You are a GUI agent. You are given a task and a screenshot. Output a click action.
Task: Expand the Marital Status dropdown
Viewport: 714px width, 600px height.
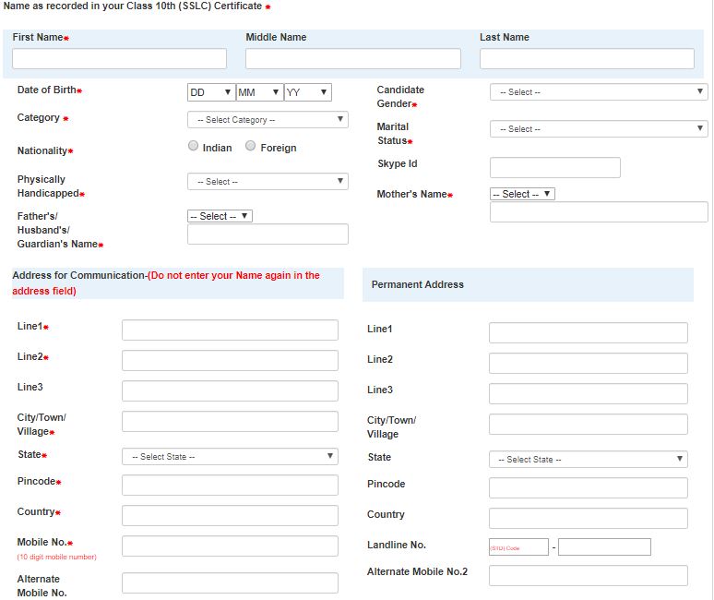click(x=598, y=129)
